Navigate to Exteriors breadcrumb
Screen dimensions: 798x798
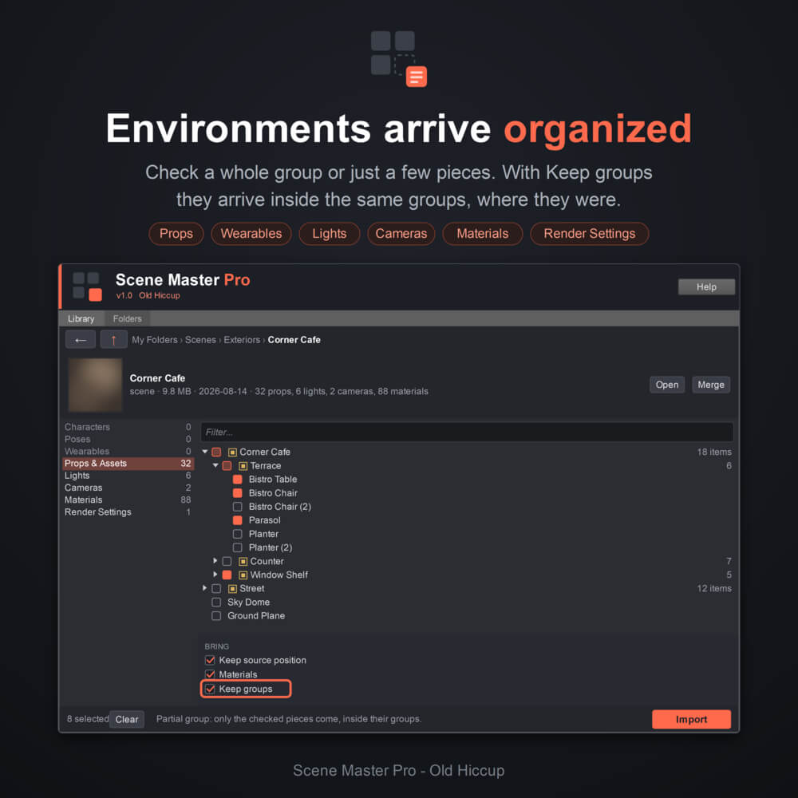(x=242, y=340)
